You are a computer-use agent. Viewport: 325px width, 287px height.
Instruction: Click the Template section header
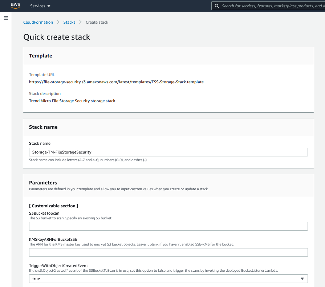[41, 56]
